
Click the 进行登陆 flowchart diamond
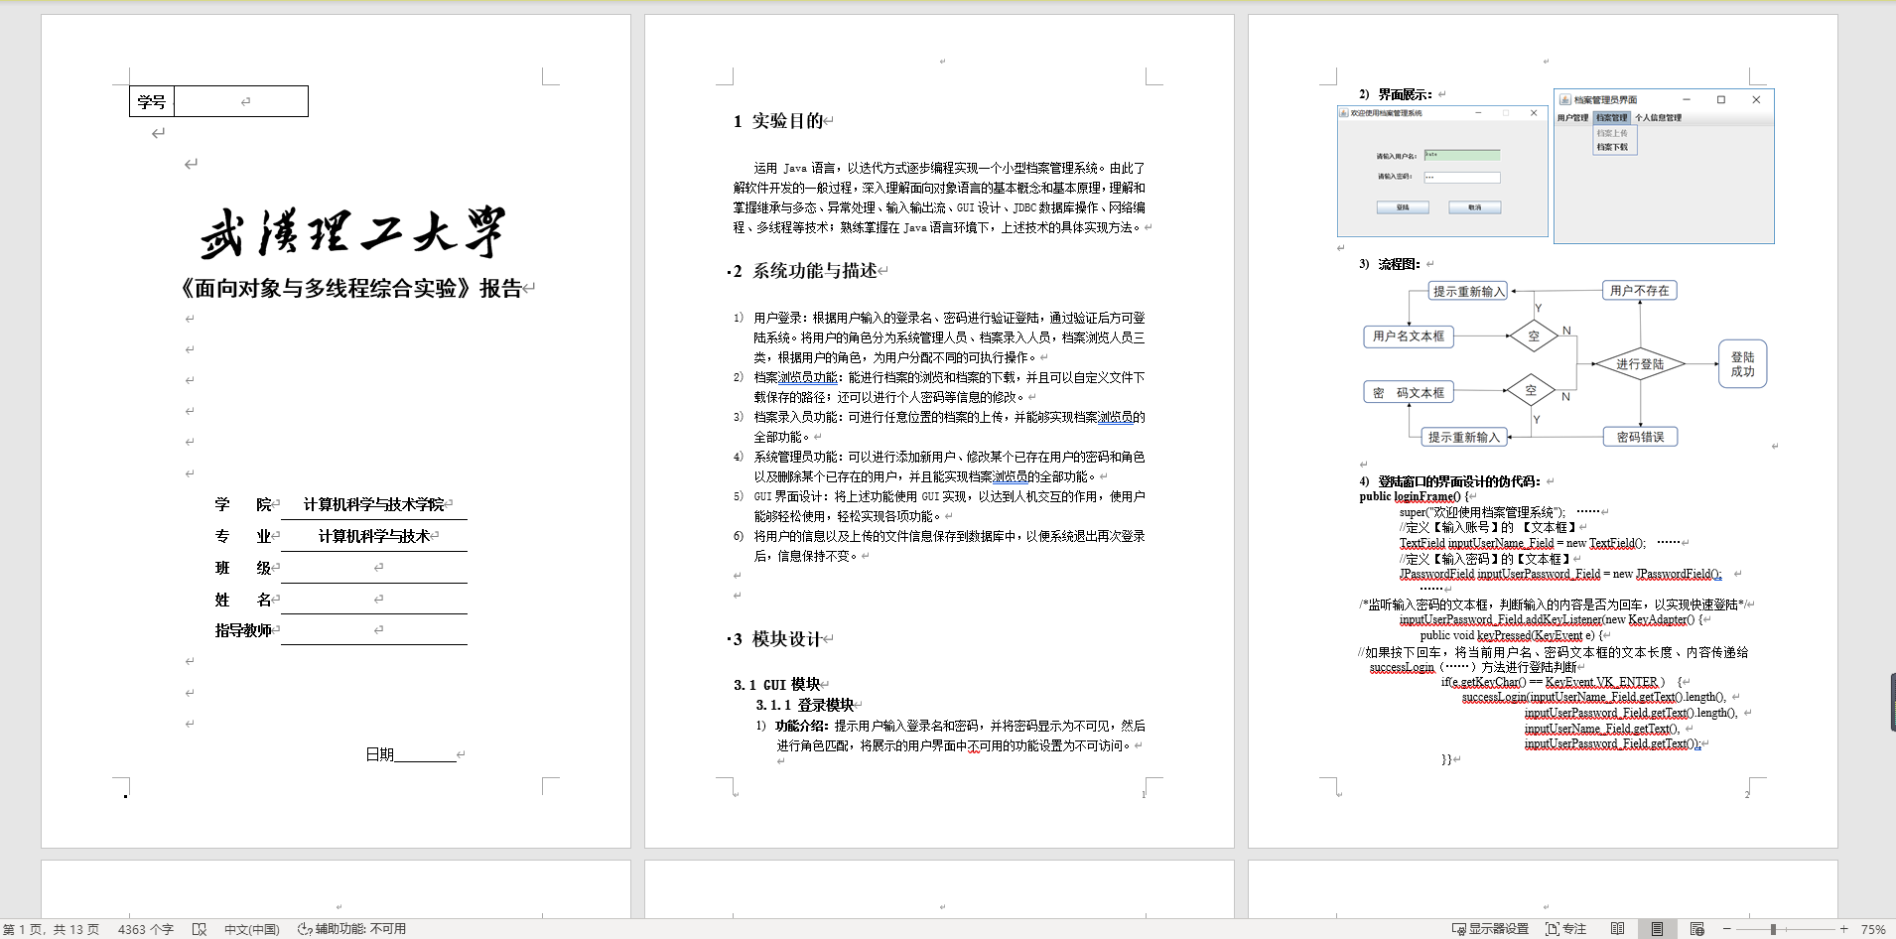[1640, 364]
